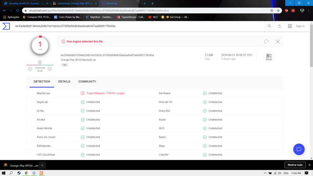Switch to the DETECTION tab
The image size is (313, 176).
pyautogui.click(x=42, y=81)
